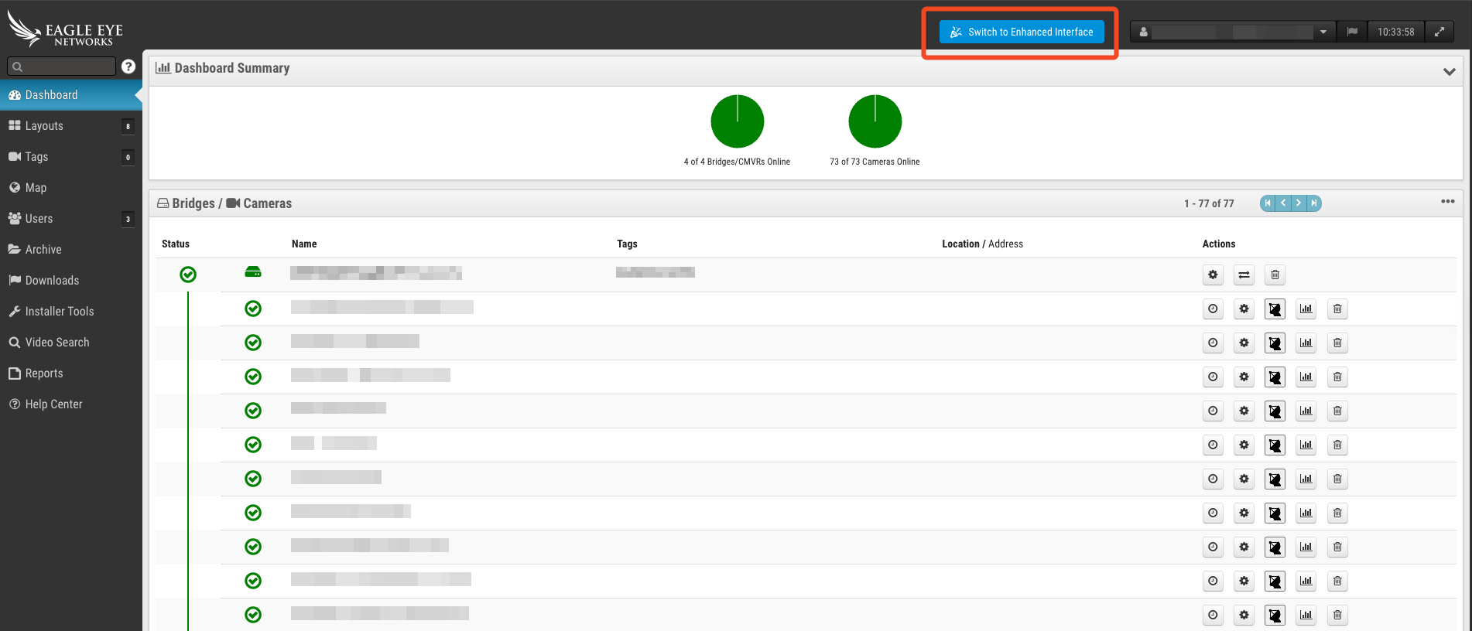
Task: Open Bridges/Cameras three-dot options menu
Action: pyautogui.click(x=1447, y=202)
